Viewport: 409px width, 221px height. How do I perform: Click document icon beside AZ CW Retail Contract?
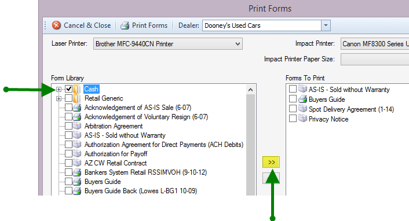coord(77,163)
